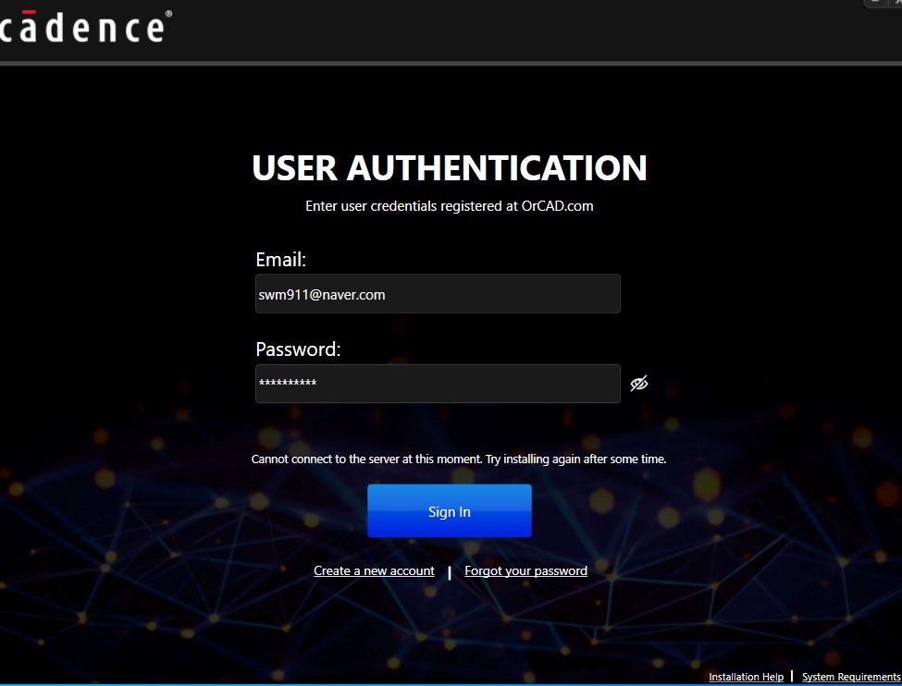Click the Cadence logo
The image size is (902, 686).
click(85, 27)
